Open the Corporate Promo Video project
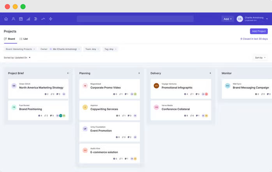The height and width of the screenshot is (172, 272). (106, 88)
